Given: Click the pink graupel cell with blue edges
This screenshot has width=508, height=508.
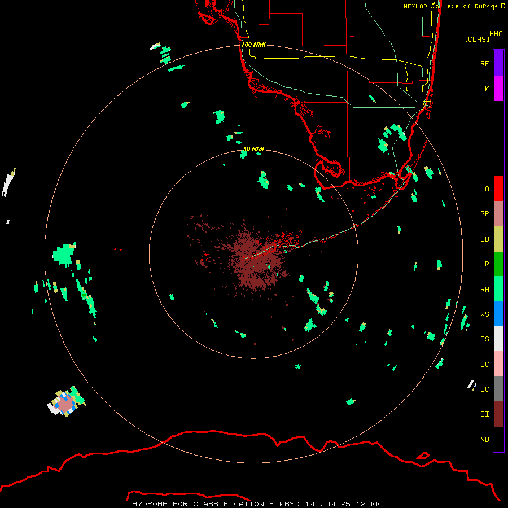Looking at the screenshot, I should (x=66, y=404).
